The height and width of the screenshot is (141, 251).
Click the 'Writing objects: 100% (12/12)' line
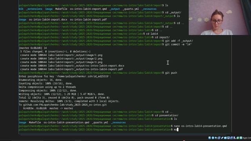tap(62, 94)
